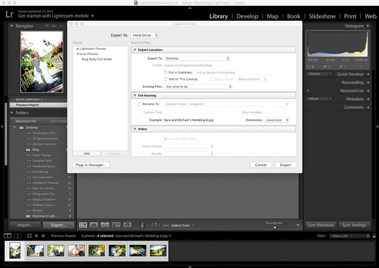Click second window display 2 icon

click(x=18, y=236)
